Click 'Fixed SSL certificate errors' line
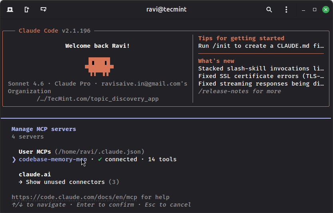The image size is (333, 213). (x=261, y=76)
